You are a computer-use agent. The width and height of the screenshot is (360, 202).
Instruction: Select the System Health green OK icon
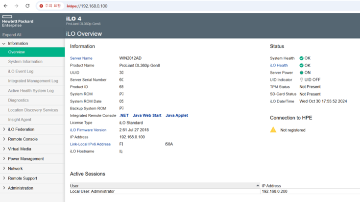point(301,58)
